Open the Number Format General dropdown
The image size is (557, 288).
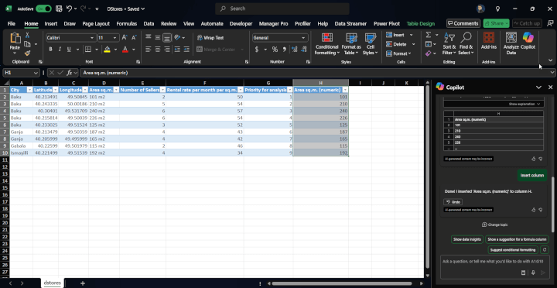(303, 38)
